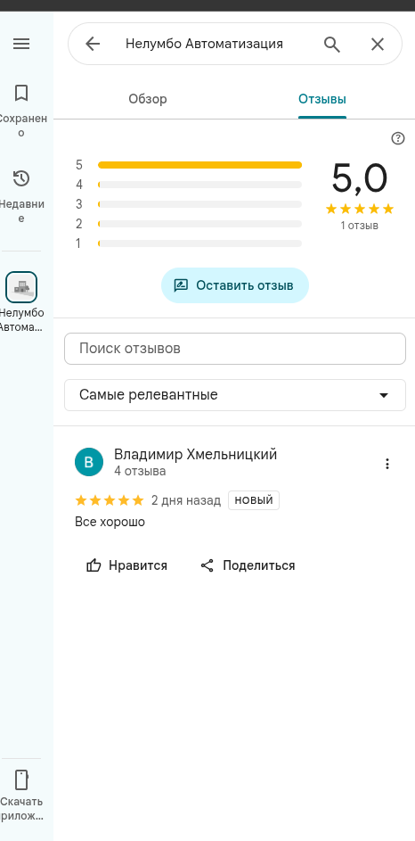The width and height of the screenshot is (415, 841).
Task: Like the review with the Нравится button
Action: coord(127,565)
